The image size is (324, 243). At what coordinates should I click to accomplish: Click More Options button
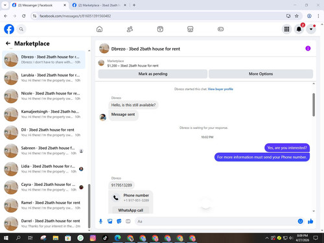pyautogui.click(x=260, y=74)
